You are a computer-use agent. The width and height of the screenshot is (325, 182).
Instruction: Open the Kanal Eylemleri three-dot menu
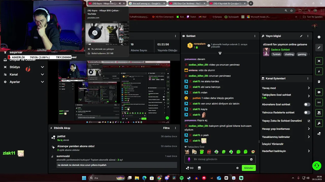coord(308,79)
